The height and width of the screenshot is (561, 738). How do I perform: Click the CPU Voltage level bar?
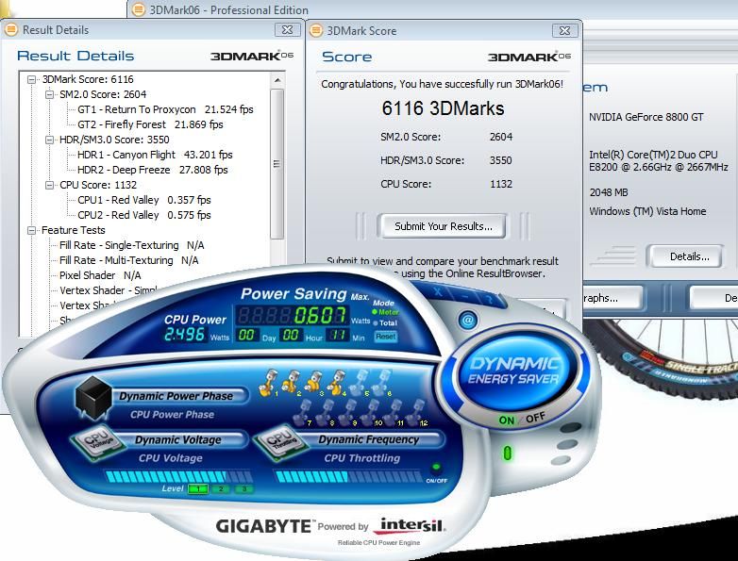[x=179, y=477]
